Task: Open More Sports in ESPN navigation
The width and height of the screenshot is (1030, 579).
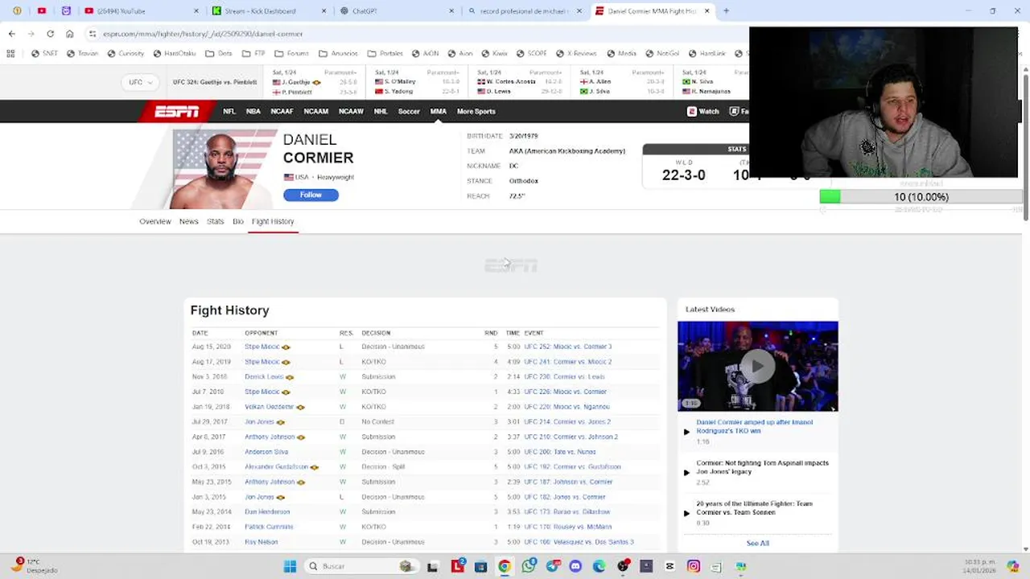Action: coord(476,112)
